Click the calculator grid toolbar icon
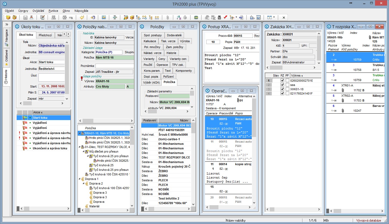This screenshot has height=224, width=389. pos(213,17)
